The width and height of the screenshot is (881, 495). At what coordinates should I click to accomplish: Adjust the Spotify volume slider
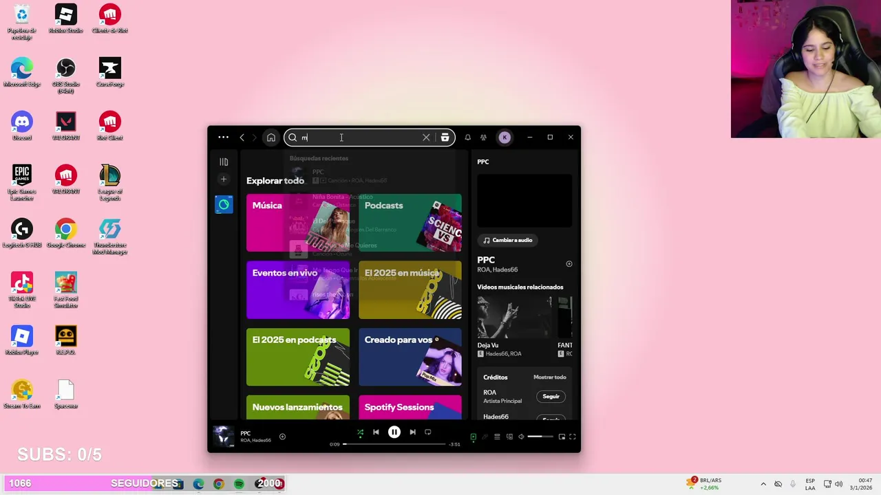[x=540, y=437]
